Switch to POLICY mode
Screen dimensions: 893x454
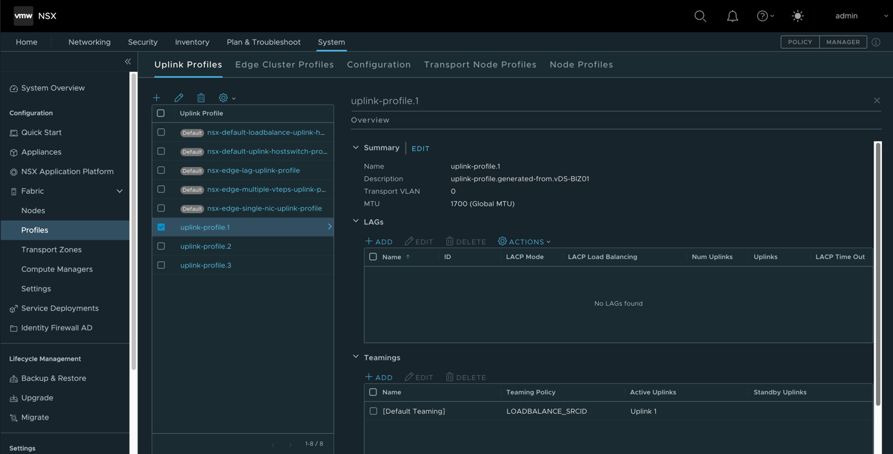click(x=800, y=42)
